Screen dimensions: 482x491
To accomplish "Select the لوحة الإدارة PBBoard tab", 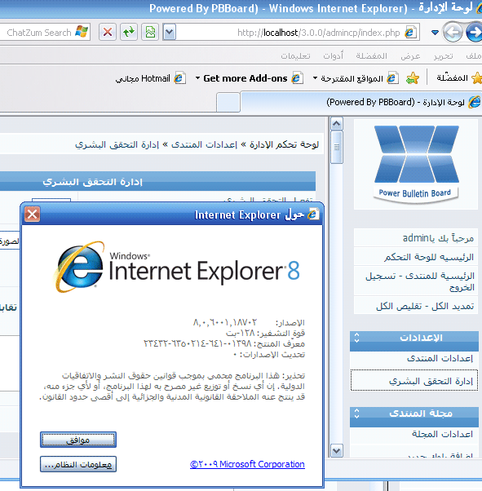I will click(x=360, y=102).
